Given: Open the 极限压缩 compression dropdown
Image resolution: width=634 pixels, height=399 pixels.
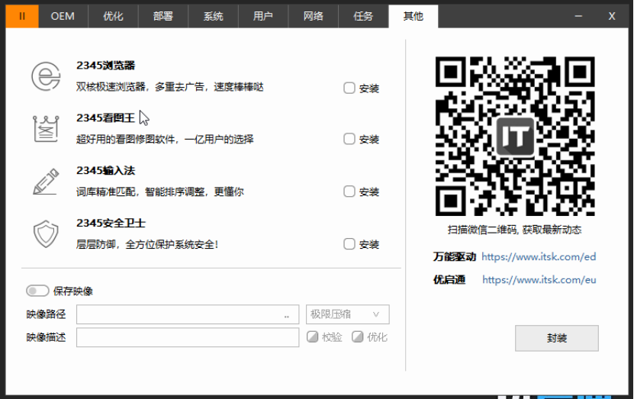Looking at the screenshot, I should [347, 314].
